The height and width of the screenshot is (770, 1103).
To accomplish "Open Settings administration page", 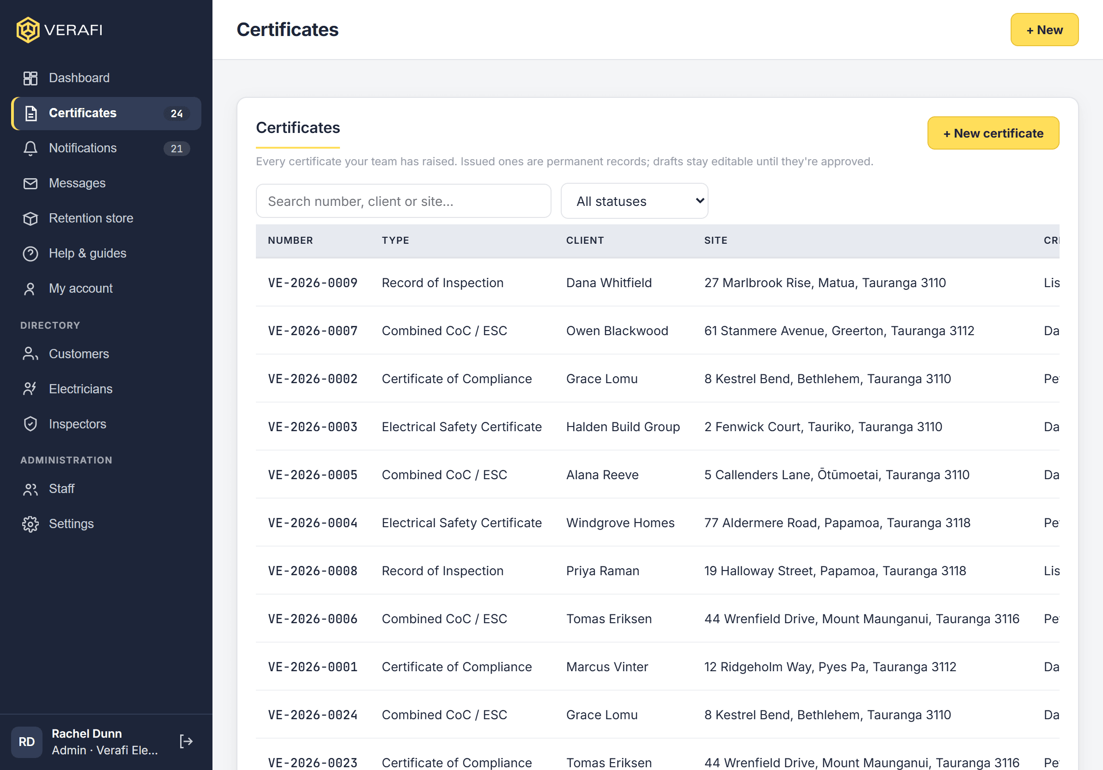I will [106, 524].
